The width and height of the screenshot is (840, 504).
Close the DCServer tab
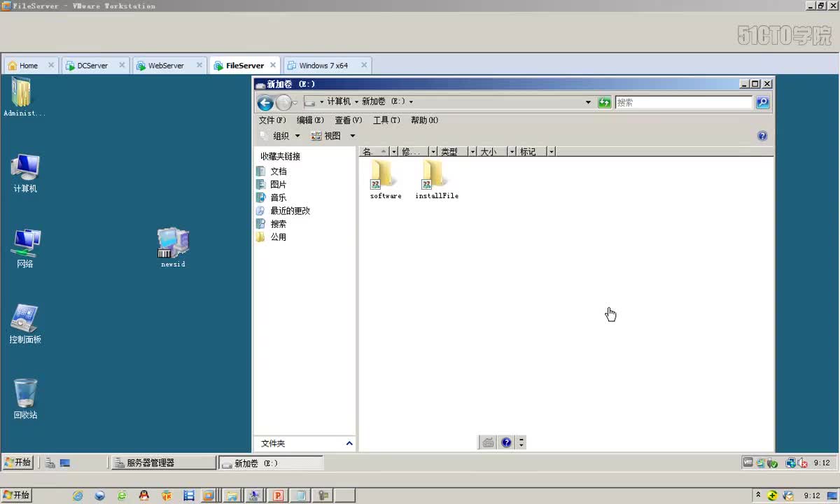tap(122, 65)
